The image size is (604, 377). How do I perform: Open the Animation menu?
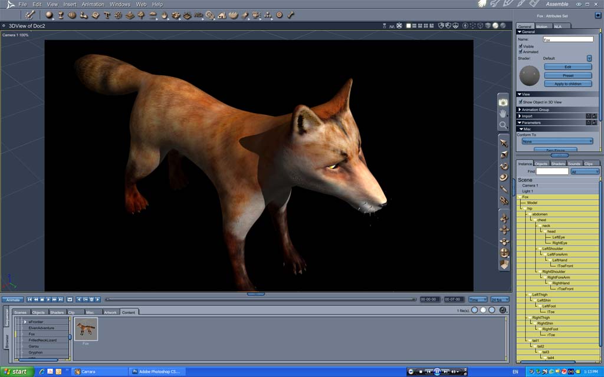tap(93, 4)
